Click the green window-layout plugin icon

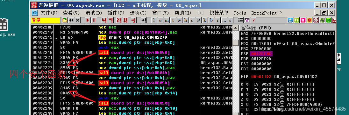click(328, 20)
